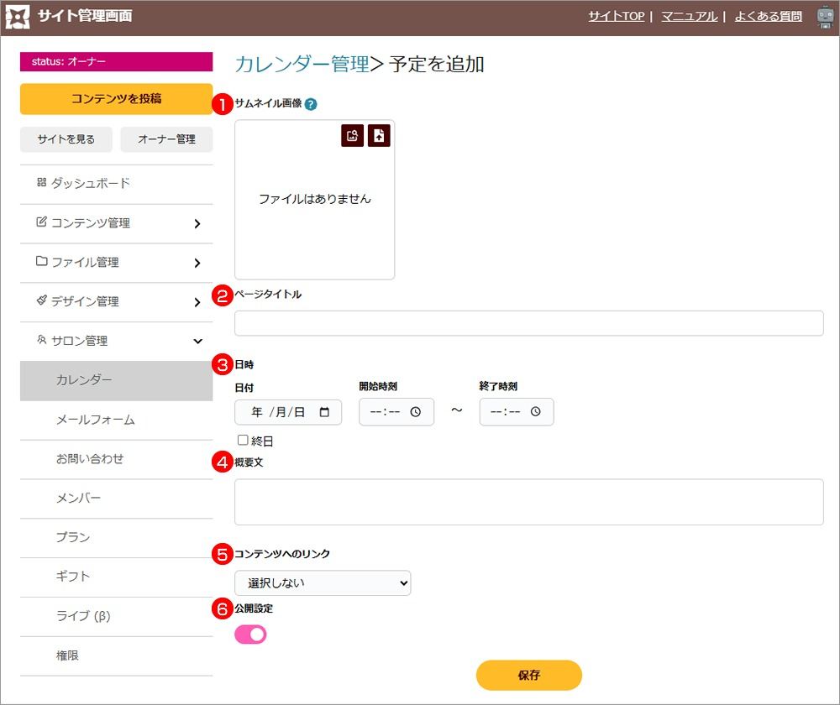The height and width of the screenshot is (705, 840).
Task: Open the コンテンツへのリンク dropdown
Action: tap(323, 582)
